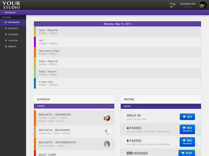The height and width of the screenshot is (156, 209).
Task: Click the Walk In pass title
Action: pyautogui.click(x=134, y=115)
